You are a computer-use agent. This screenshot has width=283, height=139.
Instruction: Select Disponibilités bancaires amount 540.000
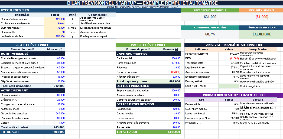tap(54, 114)
